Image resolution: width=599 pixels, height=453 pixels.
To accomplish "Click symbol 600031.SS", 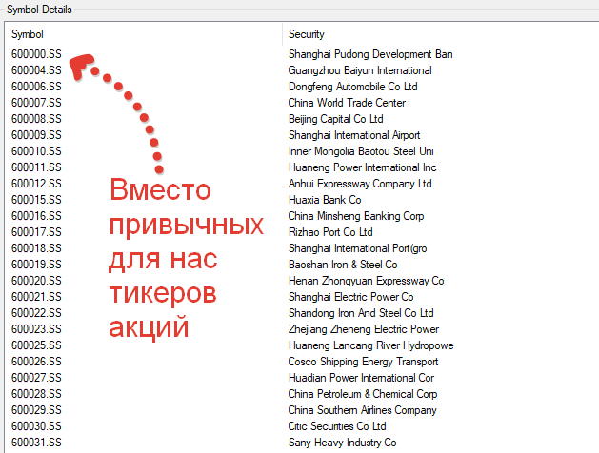I will point(36,443).
